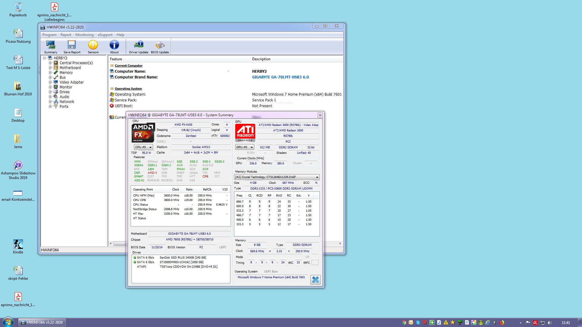Collapse the HERBY2 root tree node
This screenshot has height=327, width=582.
(45, 58)
